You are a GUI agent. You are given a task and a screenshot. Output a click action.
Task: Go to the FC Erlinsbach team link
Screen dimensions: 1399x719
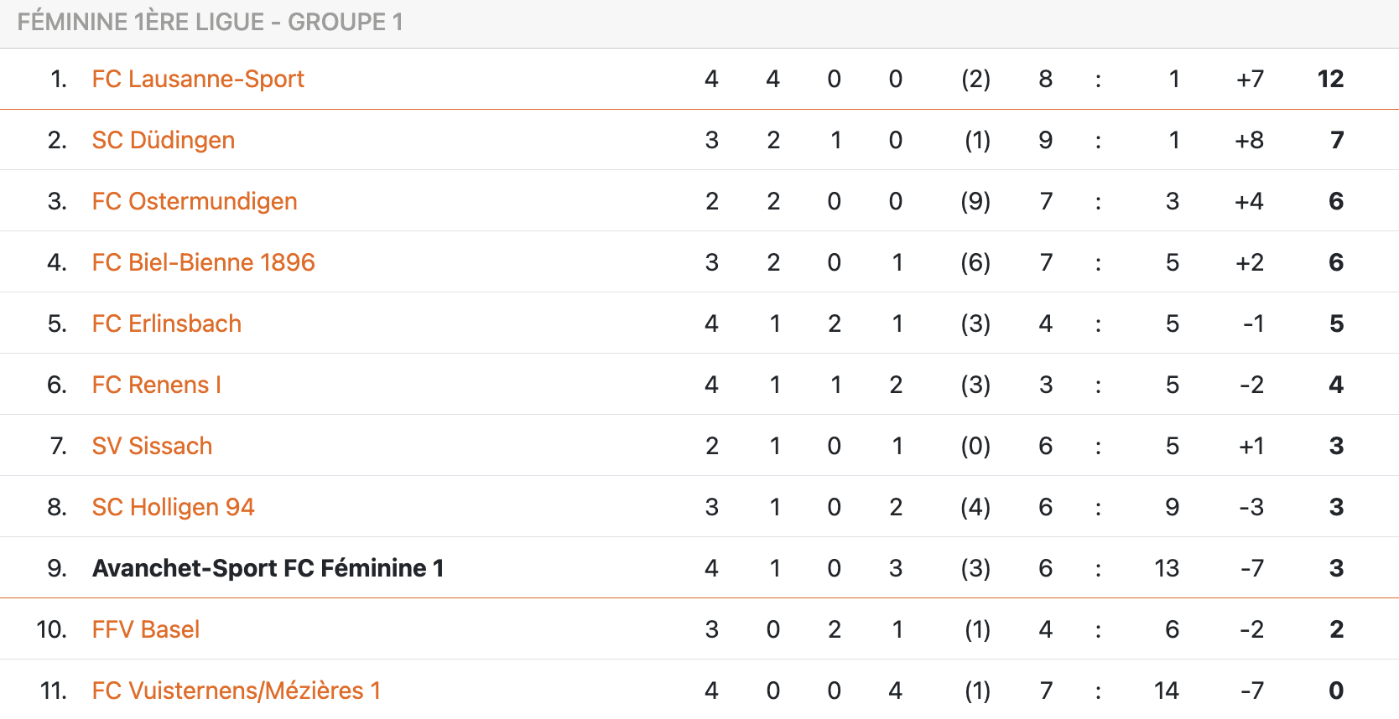(167, 323)
